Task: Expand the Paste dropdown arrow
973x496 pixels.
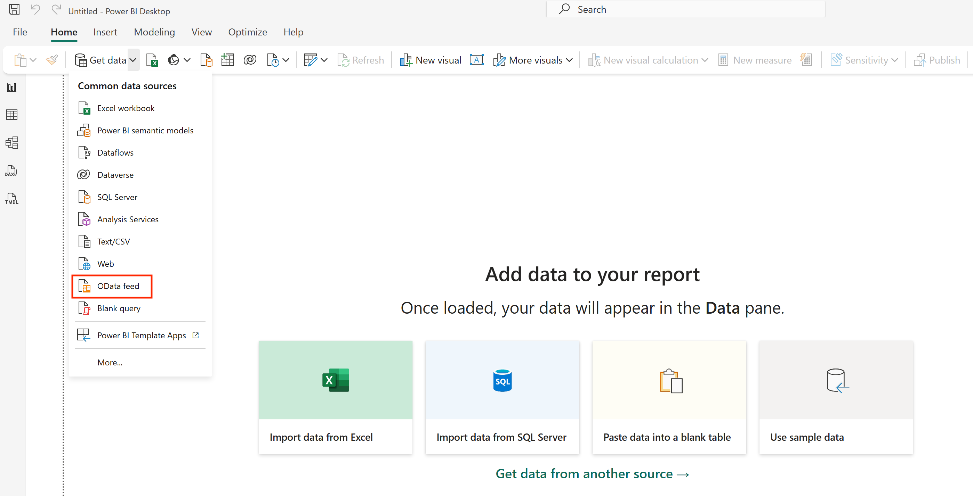Action: pyautogui.click(x=33, y=60)
